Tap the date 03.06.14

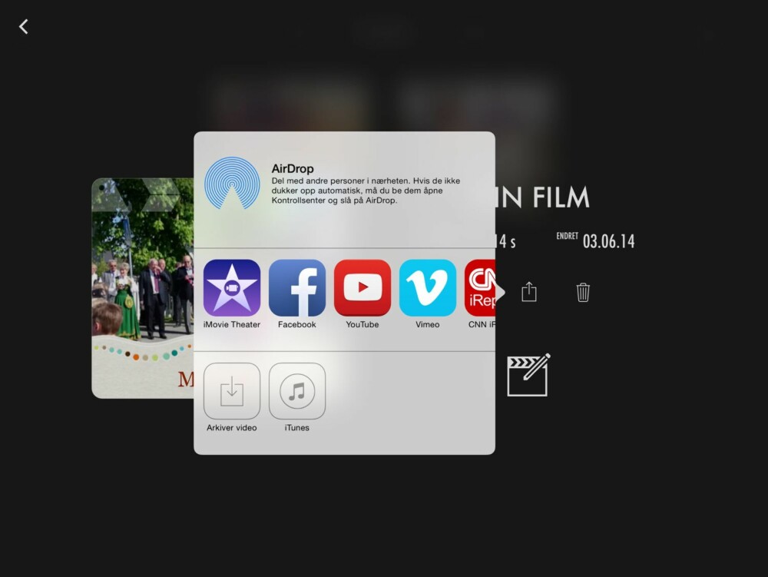(608, 241)
